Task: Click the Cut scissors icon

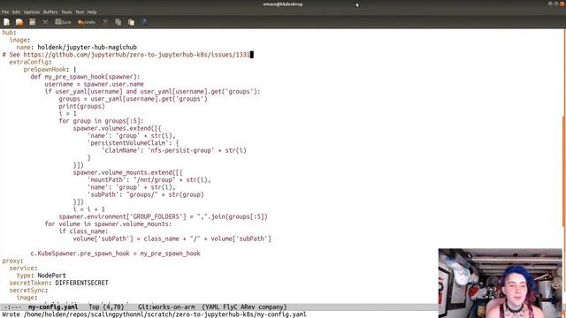Action: point(105,22)
